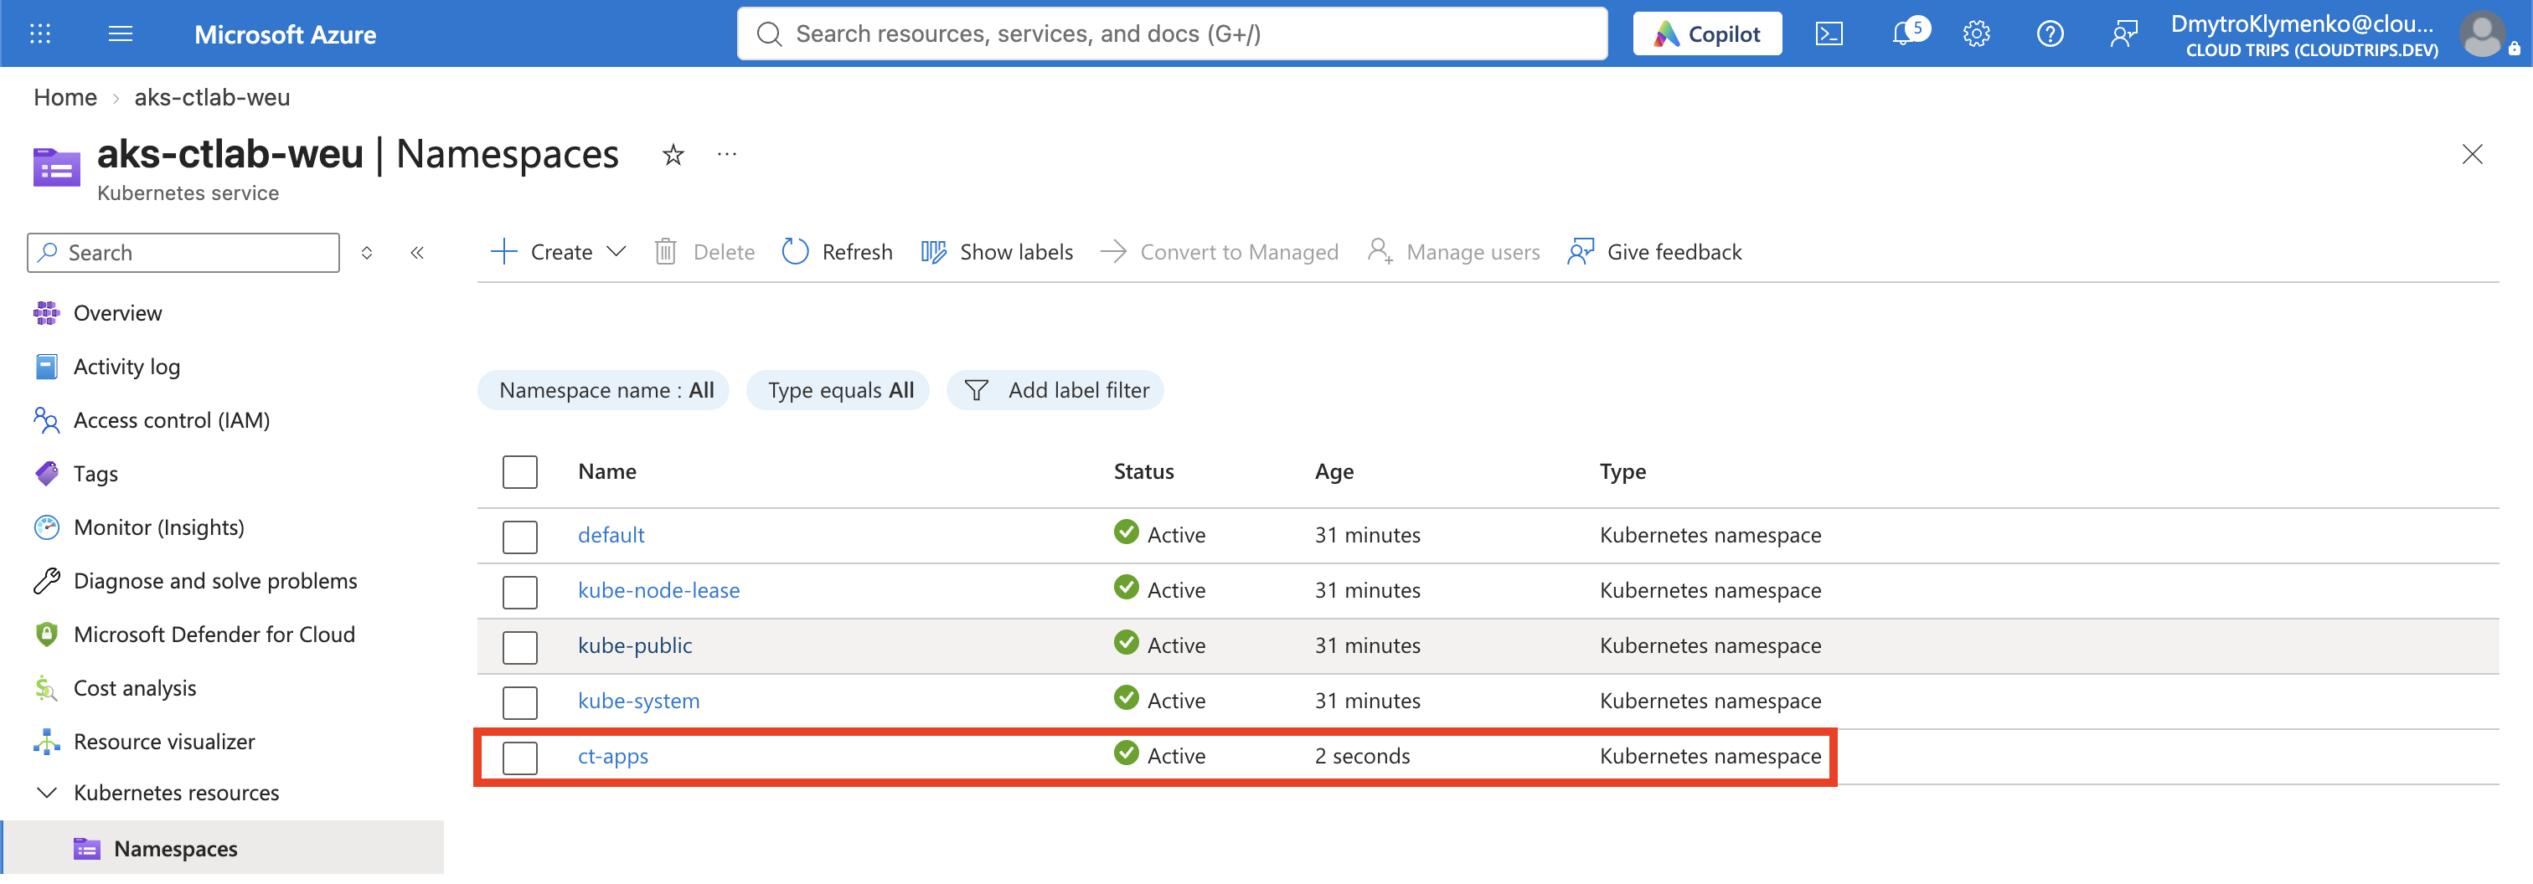Image resolution: width=2533 pixels, height=884 pixels.
Task: Select the default namespace checkbox
Action: pyautogui.click(x=519, y=537)
